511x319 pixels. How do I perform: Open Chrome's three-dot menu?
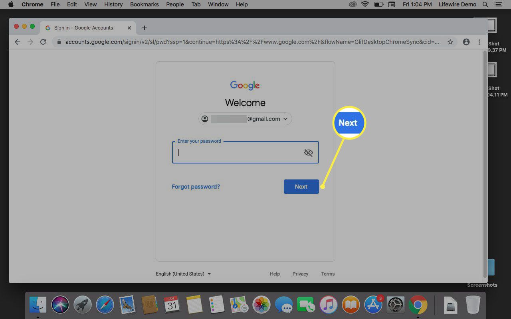click(x=479, y=42)
